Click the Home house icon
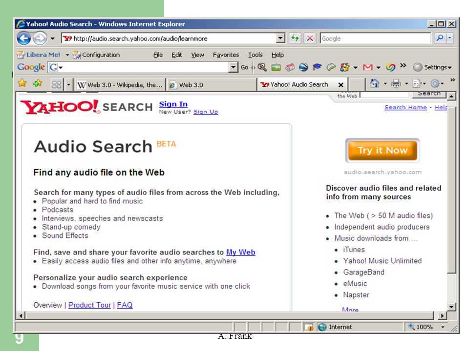Image resolution: width=469 pixels, height=351 pixels. click(375, 83)
